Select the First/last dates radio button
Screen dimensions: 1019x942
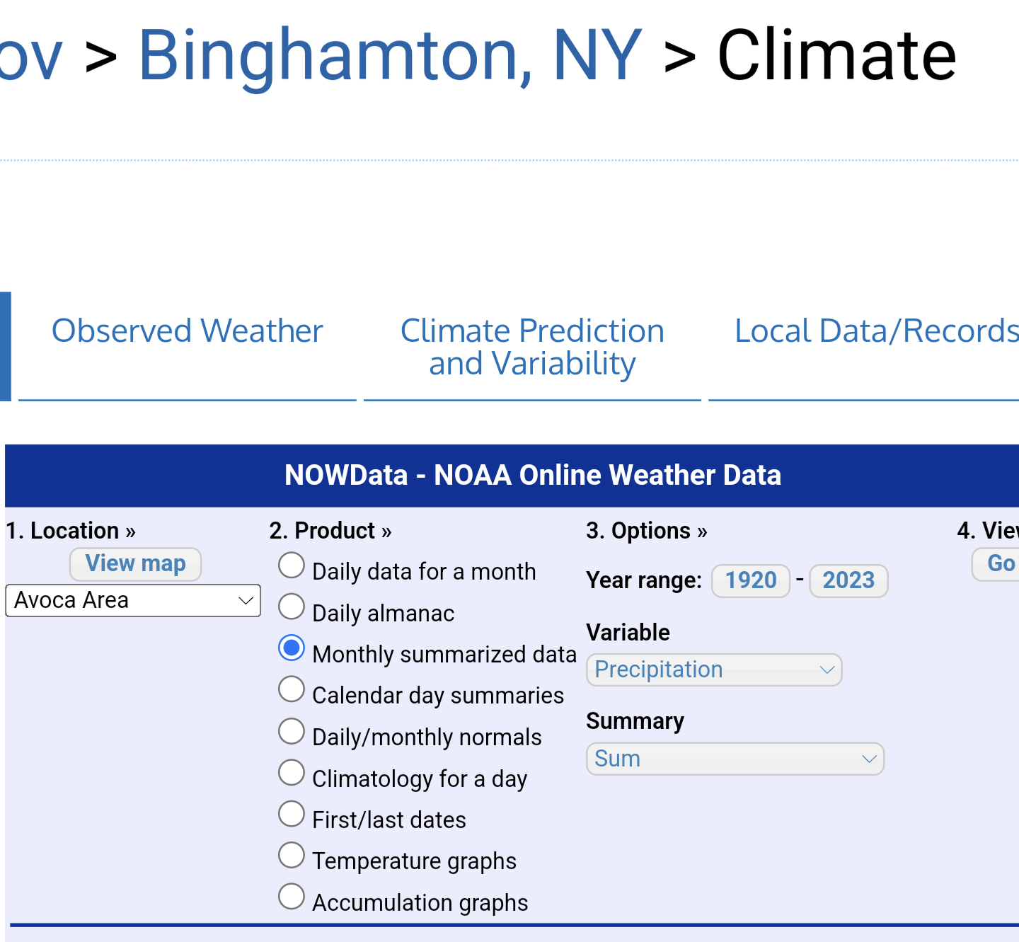click(292, 814)
